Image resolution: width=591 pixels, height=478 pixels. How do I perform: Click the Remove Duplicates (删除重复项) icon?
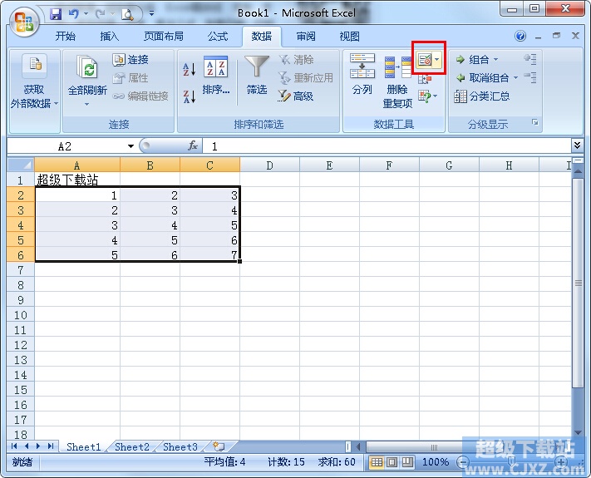(x=397, y=68)
